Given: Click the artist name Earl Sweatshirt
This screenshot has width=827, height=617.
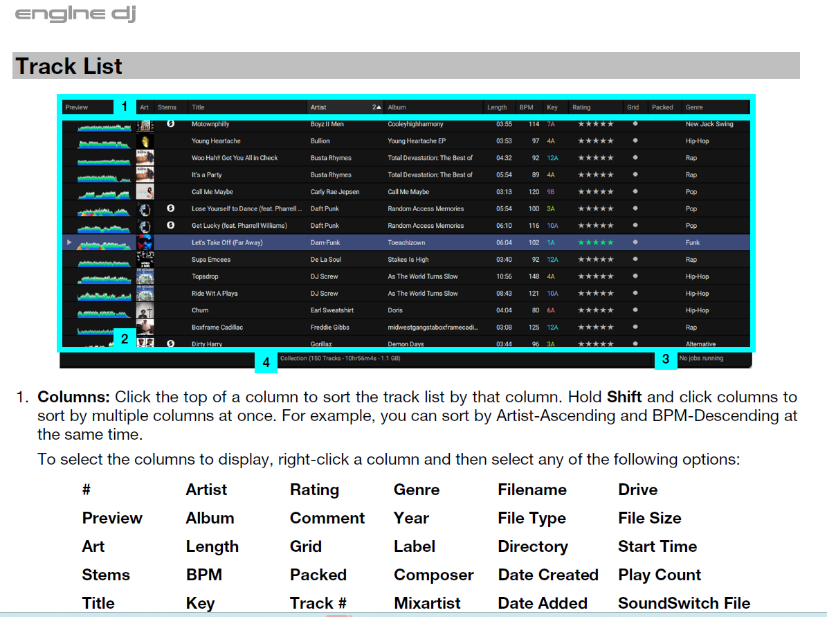Looking at the screenshot, I should click(331, 310).
